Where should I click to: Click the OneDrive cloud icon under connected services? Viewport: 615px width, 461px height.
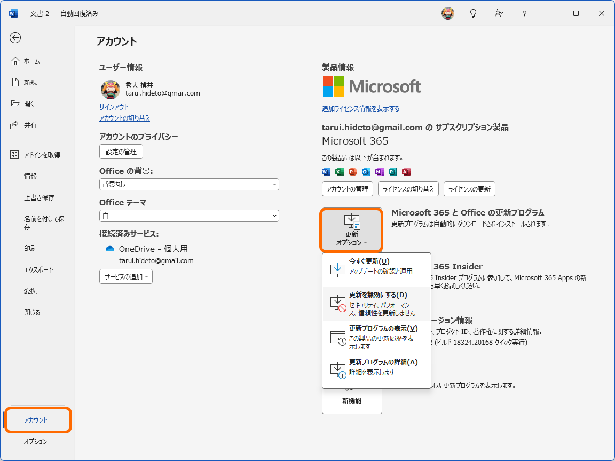(109, 249)
